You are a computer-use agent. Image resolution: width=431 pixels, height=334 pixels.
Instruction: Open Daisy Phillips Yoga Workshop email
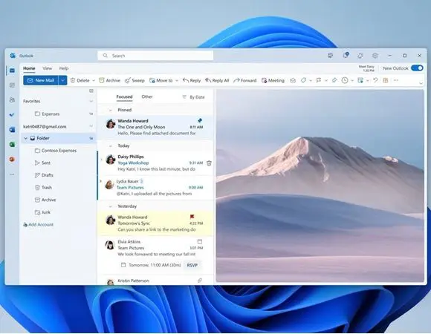tap(155, 163)
